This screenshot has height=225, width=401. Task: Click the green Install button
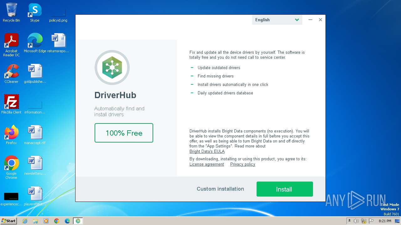(x=284, y=189)
